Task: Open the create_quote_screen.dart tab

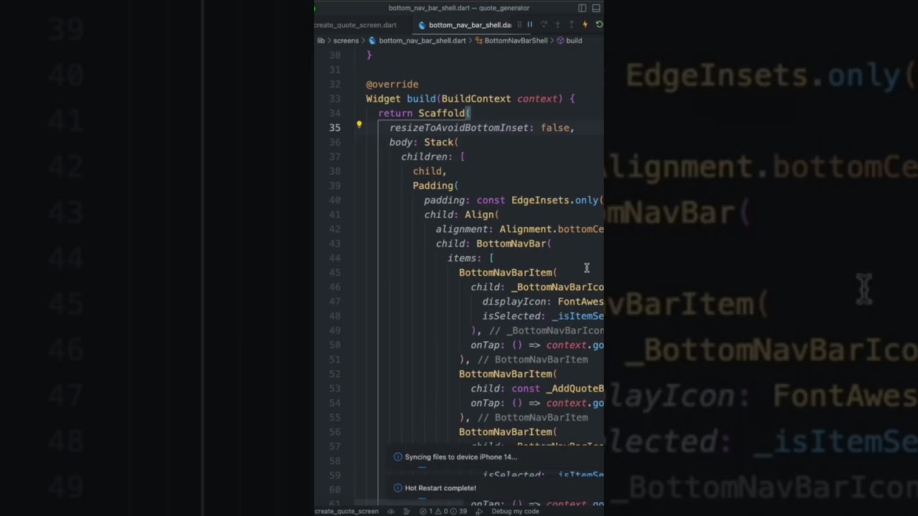Action: pos(355,25)
